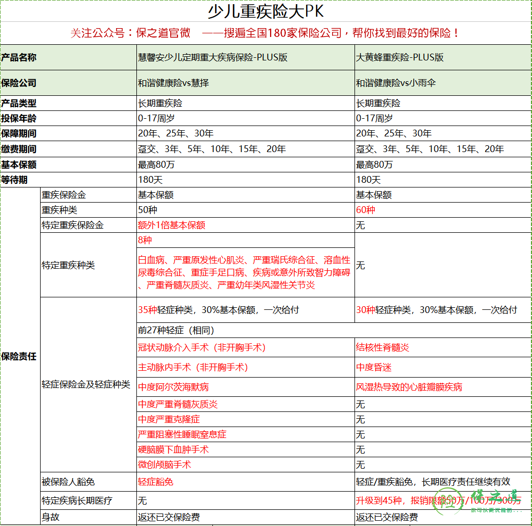Select "长期重疾险" under the 慧馨安 column

(246, 103)
